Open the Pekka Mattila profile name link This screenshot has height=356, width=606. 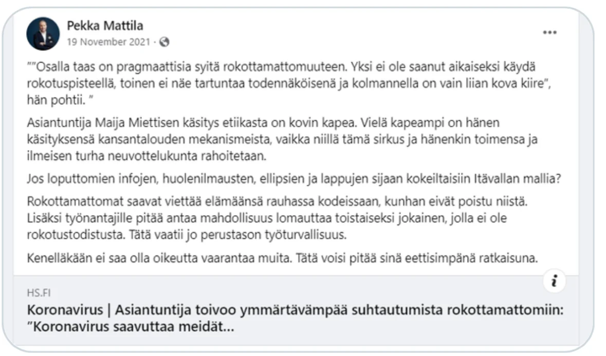105,25
